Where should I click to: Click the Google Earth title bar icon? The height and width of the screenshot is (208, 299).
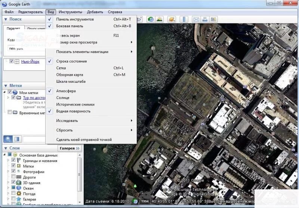click(x=4, y=4)
